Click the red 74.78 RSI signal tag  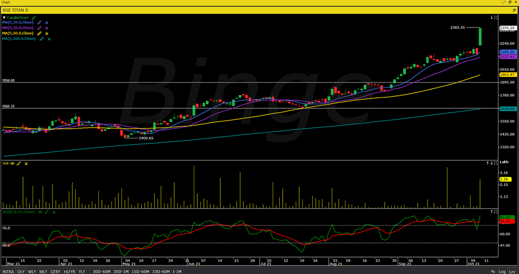pyautogui.click(x=507, y=221)
